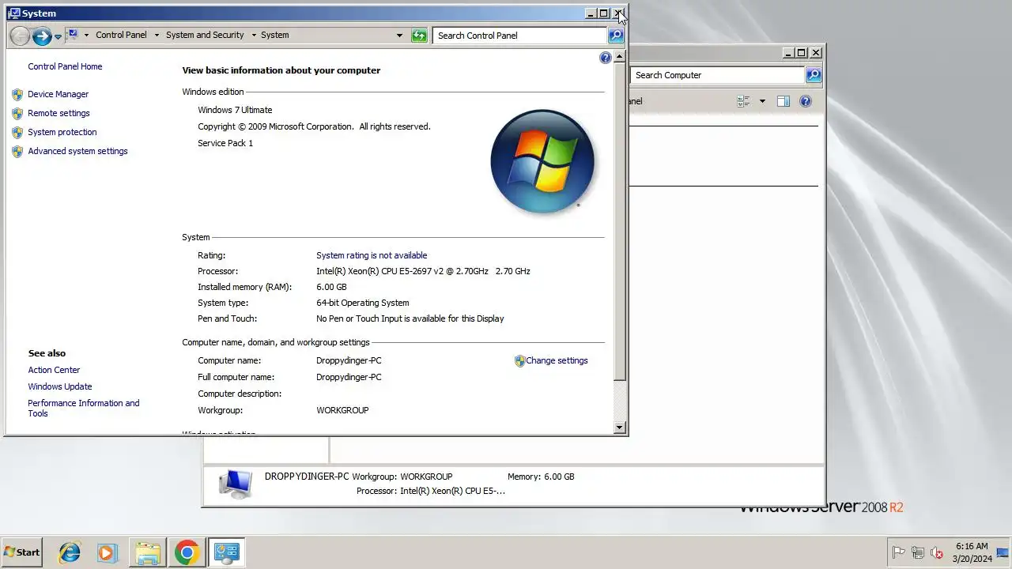
Task: Click the blue help icon in System window
Action: tap(606, 58)
